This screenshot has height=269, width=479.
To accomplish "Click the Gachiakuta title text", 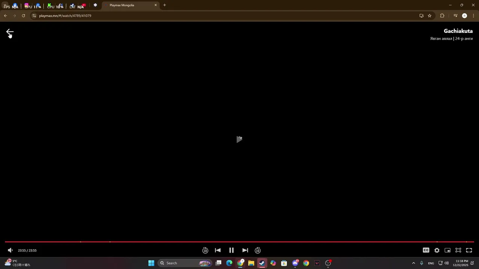I will 458,31.
